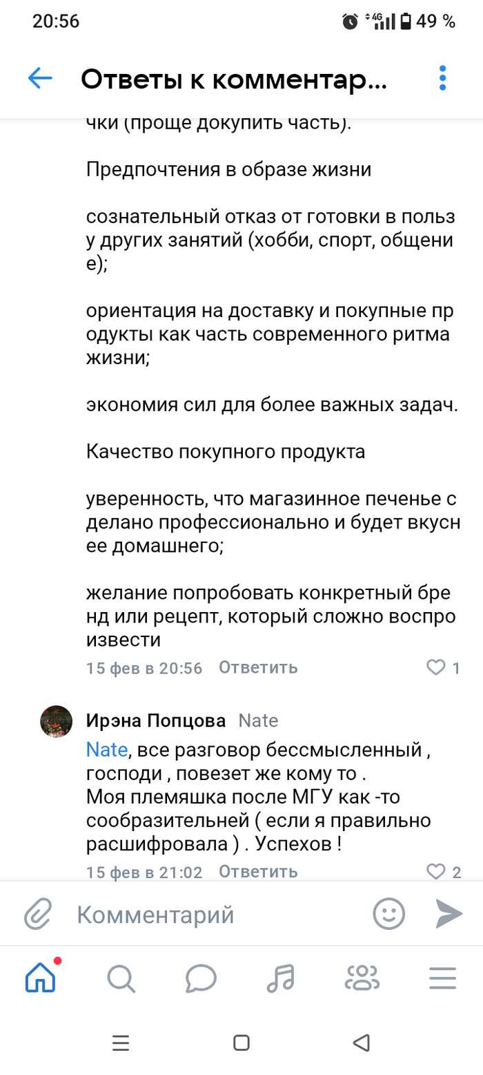Tap the blue Nate mention link
This screenshot has height=1075, width=483.
point(106,749)
